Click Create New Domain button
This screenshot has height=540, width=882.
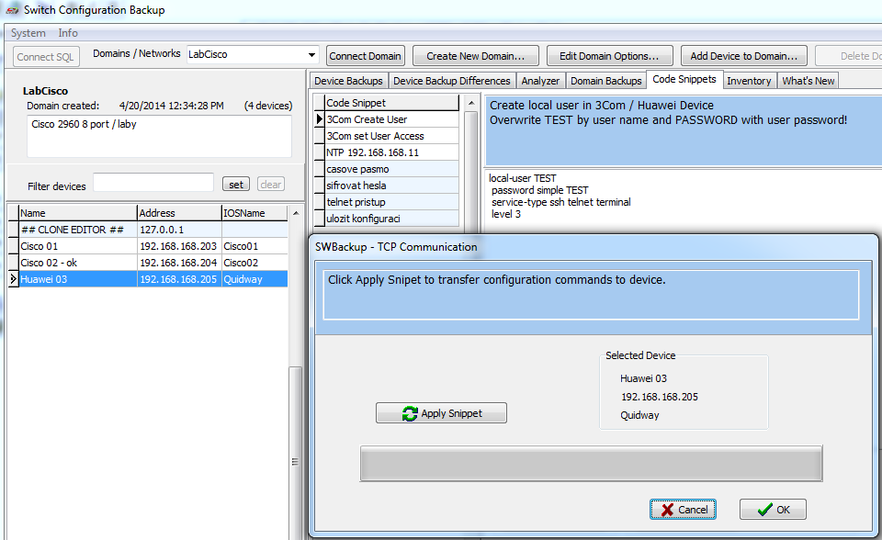[x=475, y=56]
